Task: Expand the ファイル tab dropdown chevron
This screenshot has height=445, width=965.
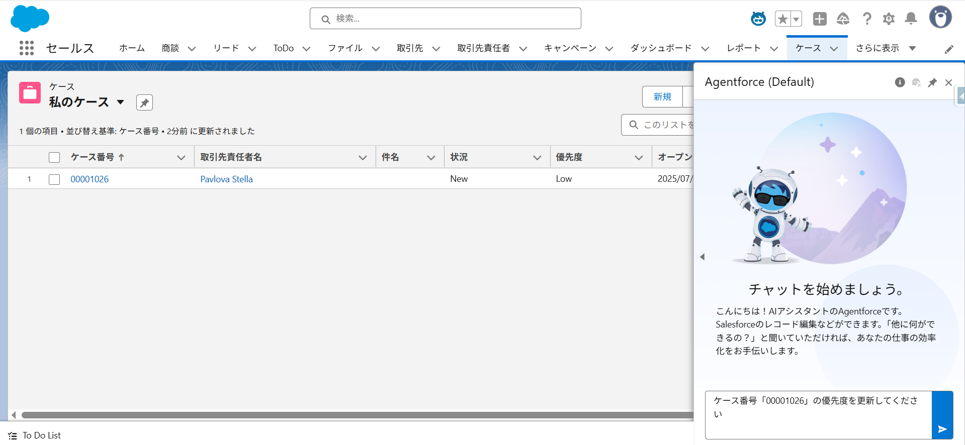Action: coord(376,49)
